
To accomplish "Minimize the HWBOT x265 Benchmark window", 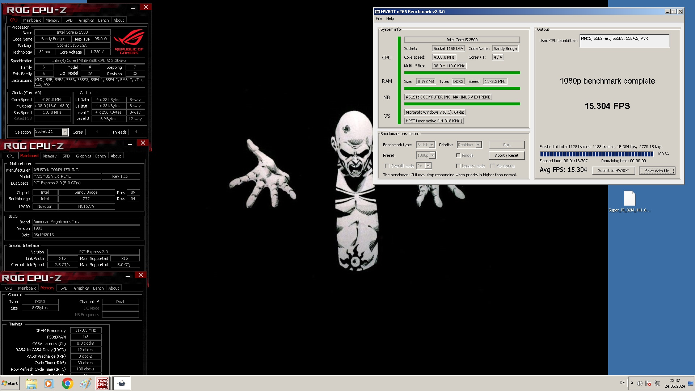I will (667, 12).
